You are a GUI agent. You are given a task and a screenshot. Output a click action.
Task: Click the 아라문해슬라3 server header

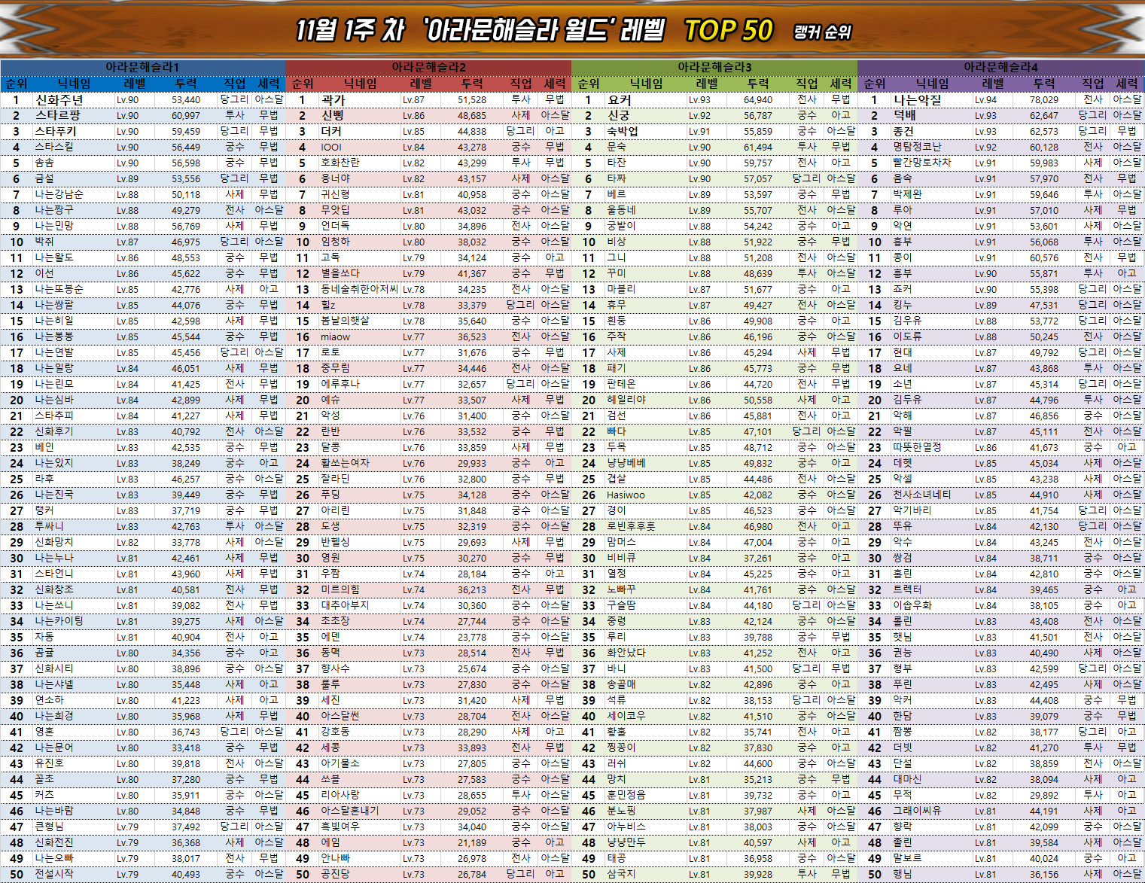point(714,67)
